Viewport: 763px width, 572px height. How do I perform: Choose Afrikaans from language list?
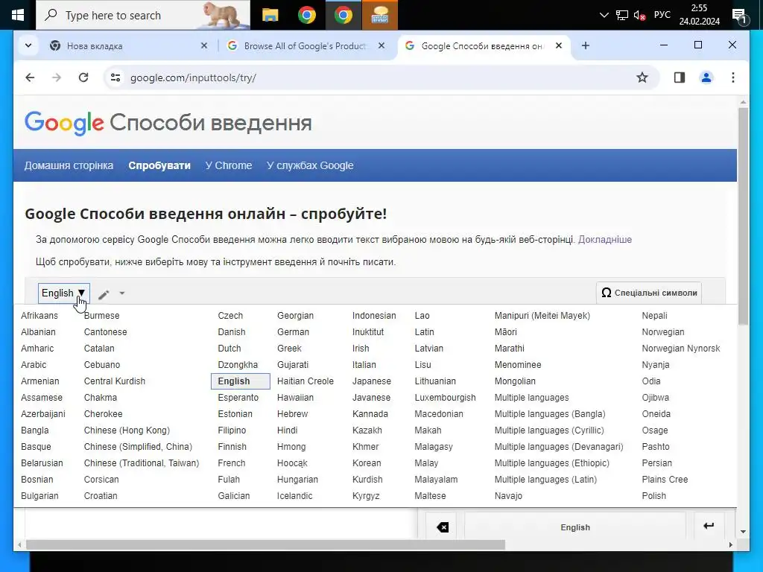39,316
